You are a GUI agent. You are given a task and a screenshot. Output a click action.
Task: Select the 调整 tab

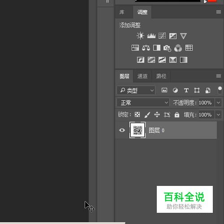(x=142, y=12)
